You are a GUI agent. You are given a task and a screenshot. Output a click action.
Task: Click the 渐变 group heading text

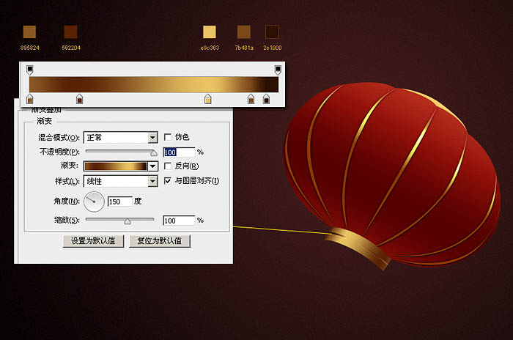pyautogui.click(x=45, y=121)
